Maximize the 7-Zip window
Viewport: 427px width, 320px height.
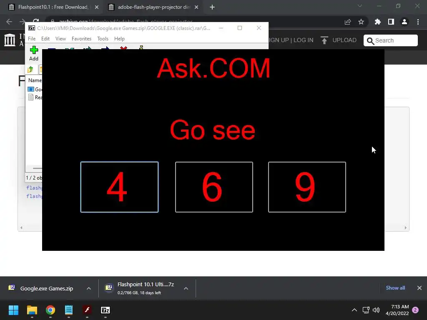pos(240,28)
